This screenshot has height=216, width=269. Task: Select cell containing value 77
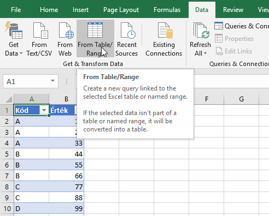66,187
